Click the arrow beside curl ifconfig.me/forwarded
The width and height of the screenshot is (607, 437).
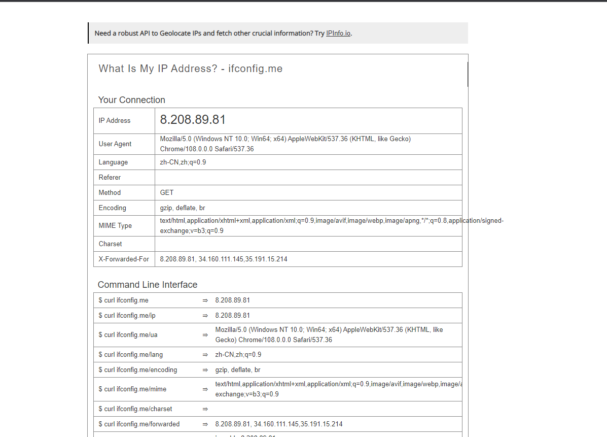click(205, 424)
